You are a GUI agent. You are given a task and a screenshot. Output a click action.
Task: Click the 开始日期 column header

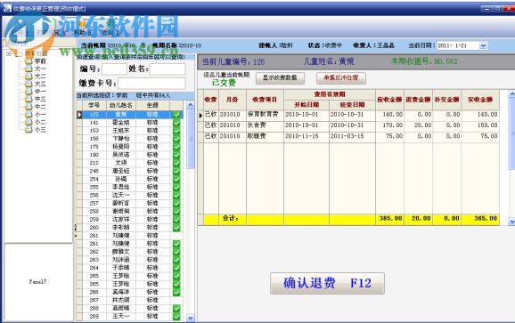pyautogui.click(x=307, y=105)
